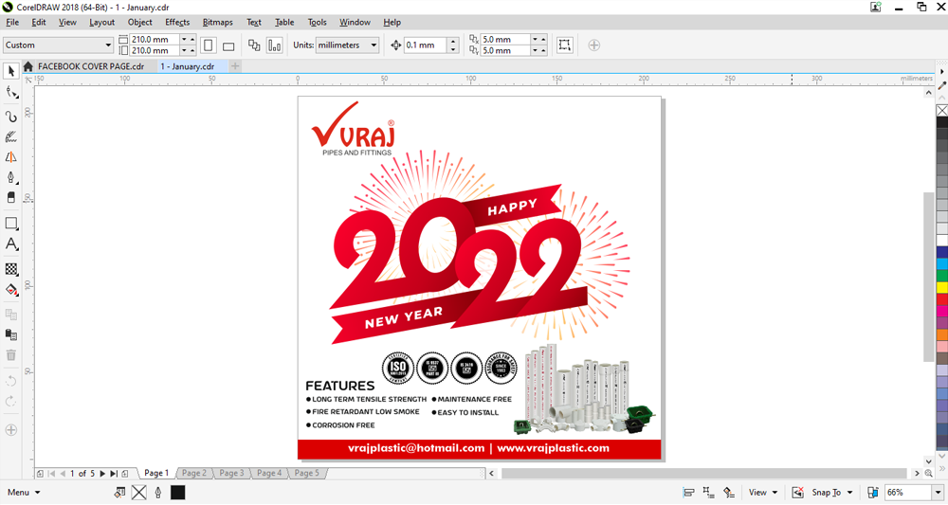Click the zoom level display icon
This screenshot has height=505, width=948.
tap(872, 493)
